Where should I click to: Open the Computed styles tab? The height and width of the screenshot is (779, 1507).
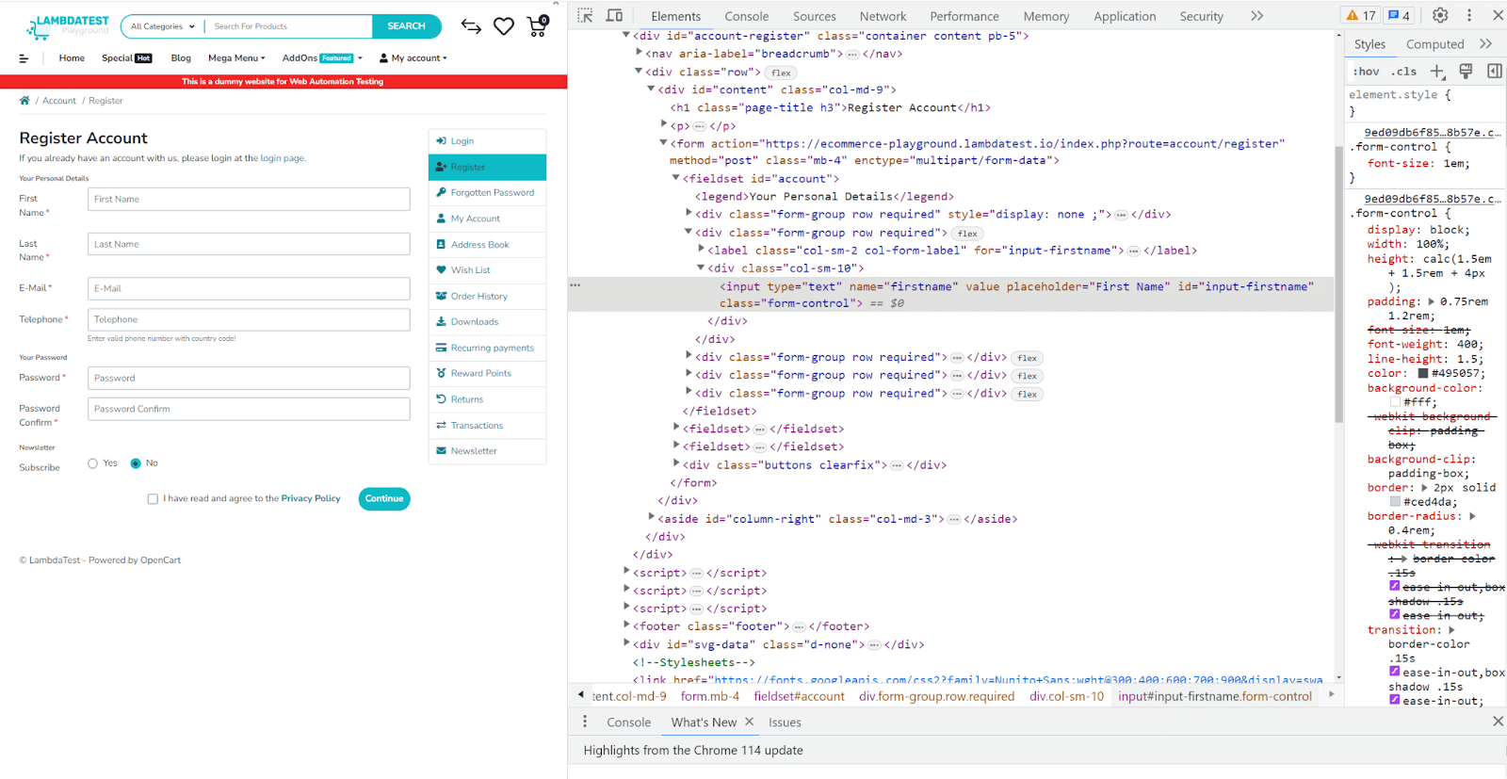click(x=1434, y=44)
